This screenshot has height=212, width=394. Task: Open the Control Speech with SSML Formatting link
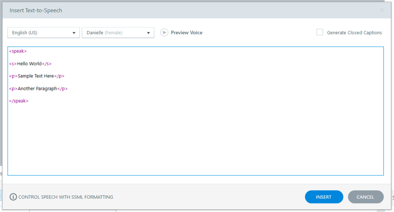click(65, 197)
